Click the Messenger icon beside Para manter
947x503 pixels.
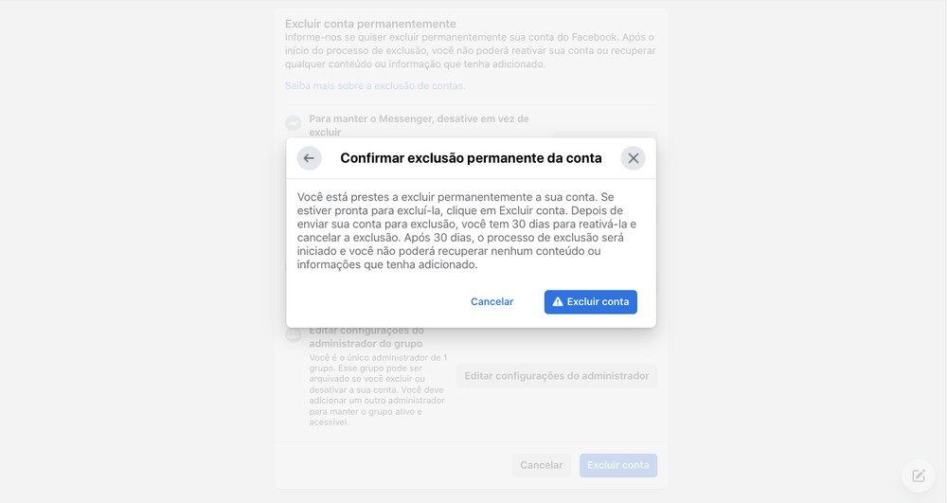[293, 123]
